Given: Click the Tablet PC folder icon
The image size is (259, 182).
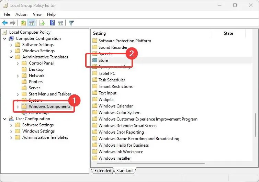Looking at the screenshot, I should point(95,73).
